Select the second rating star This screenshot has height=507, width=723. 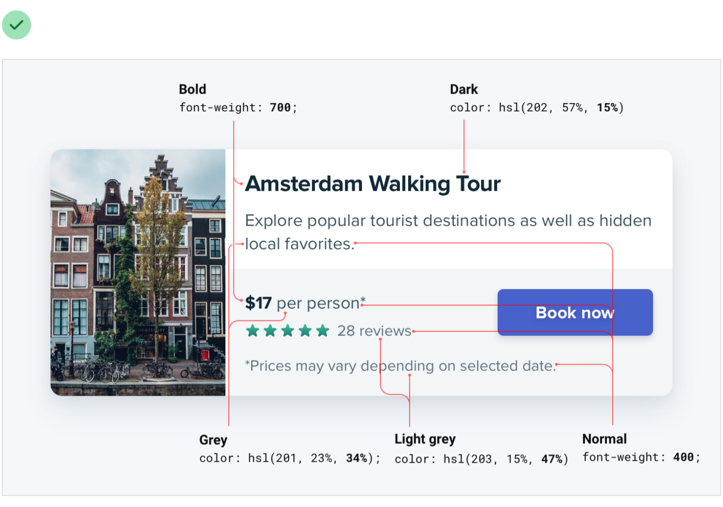270,331
